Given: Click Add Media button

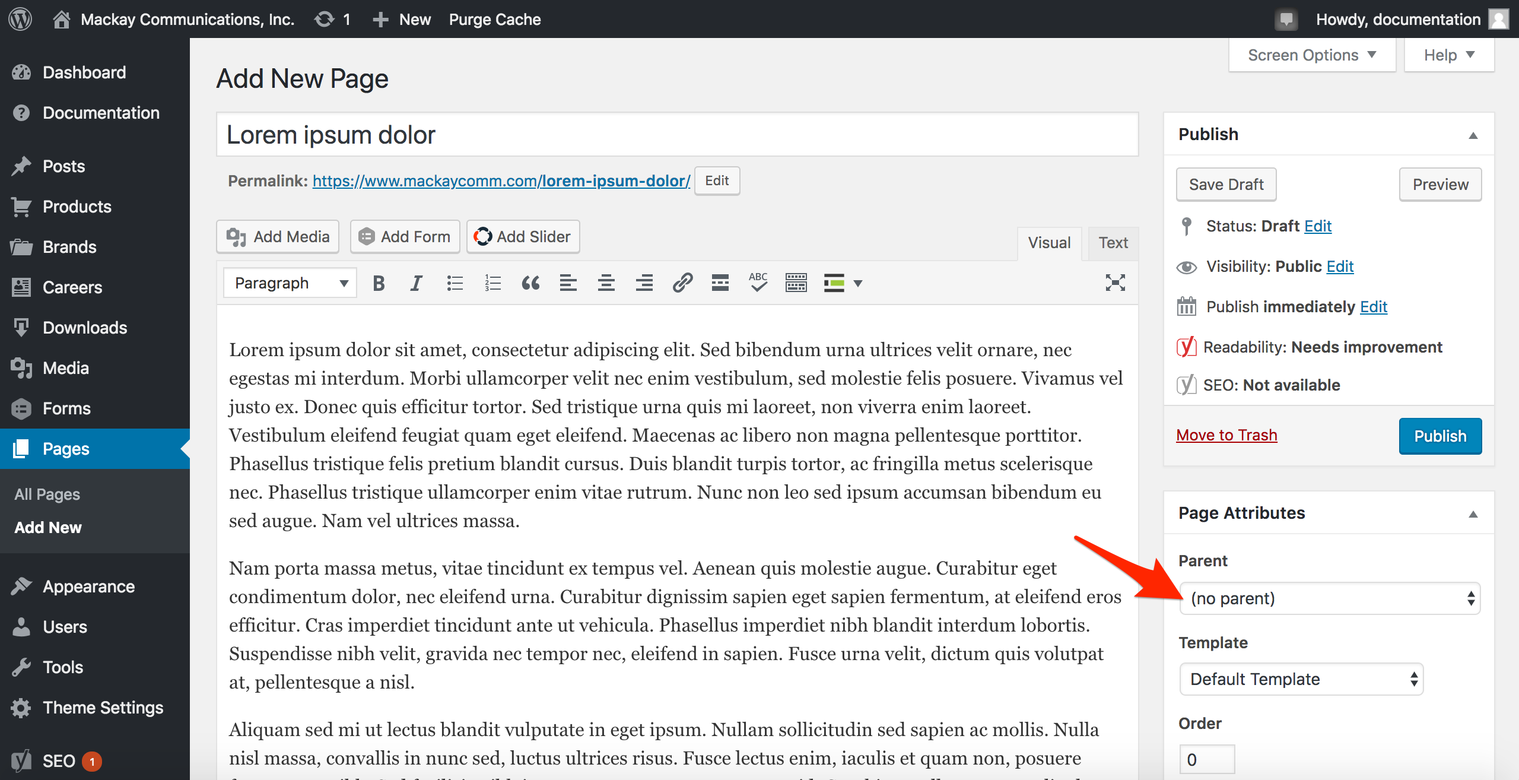Looking at the screenshot, I should click(278, 237).
